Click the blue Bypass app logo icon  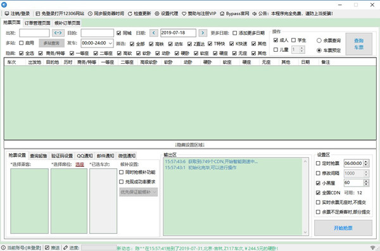(x=4, y=4)
